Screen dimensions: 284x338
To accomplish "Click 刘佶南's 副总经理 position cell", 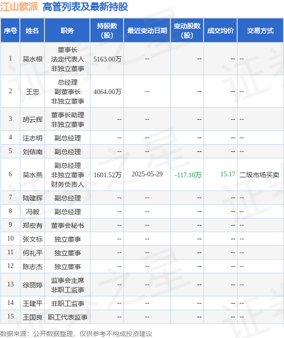I will (67, 152).
